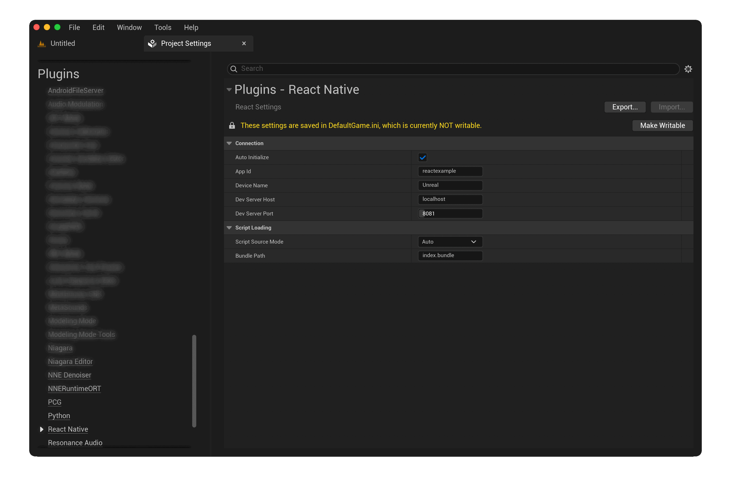
Task: Click the React Settings label
Action: coord(258,107)
